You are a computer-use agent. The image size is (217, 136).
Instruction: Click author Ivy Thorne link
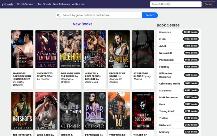pyautogui.click(x=142, y=78)
